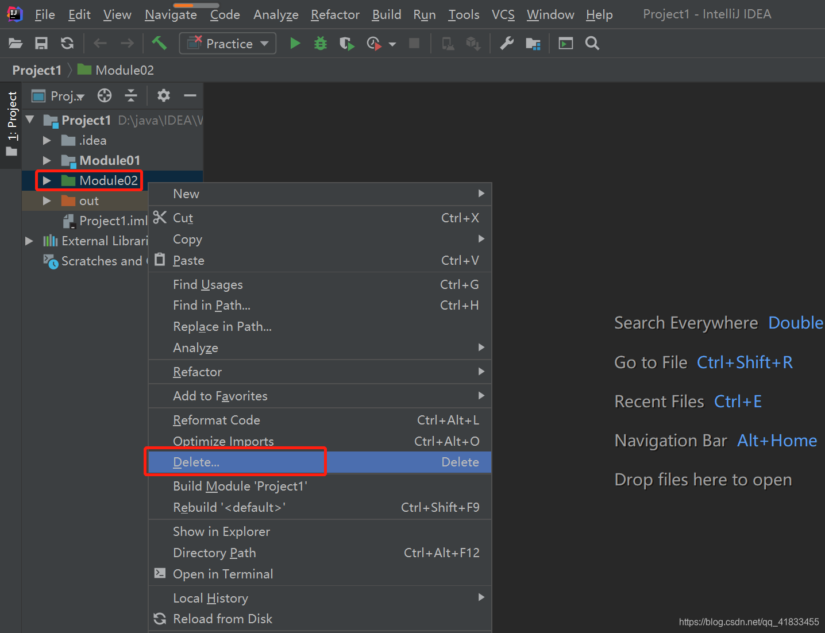Expand arrow next to the profiler icon
The image size is (825, 633).
click(x=392, y=44)
